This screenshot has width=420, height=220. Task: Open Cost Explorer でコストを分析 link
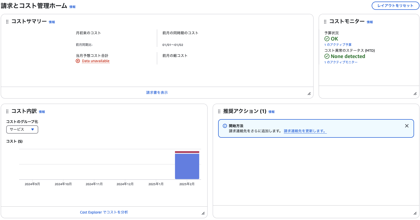point(104,212)
